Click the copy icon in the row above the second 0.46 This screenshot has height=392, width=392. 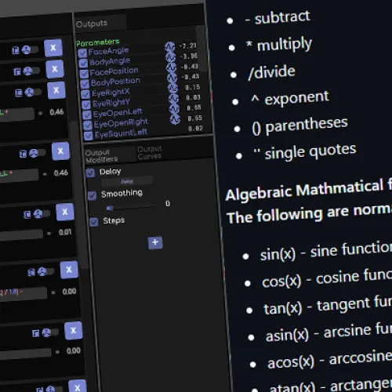tap(23, 154)
